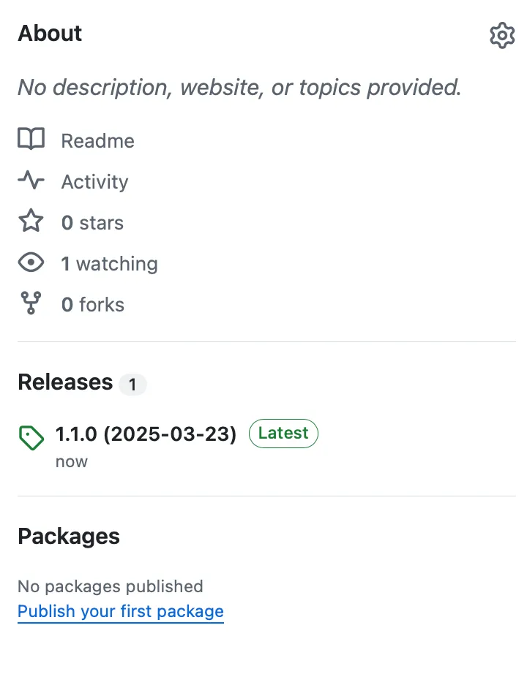Open the Readme link
Screen dimensions: 527x677
click(x=97, y=140)
